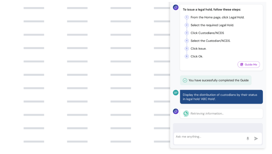The image size is (272, 154).
Task: Select step 3 'Click Custodians/NCDS' circle
Action: pyautogui.click(x=187, y=33)
